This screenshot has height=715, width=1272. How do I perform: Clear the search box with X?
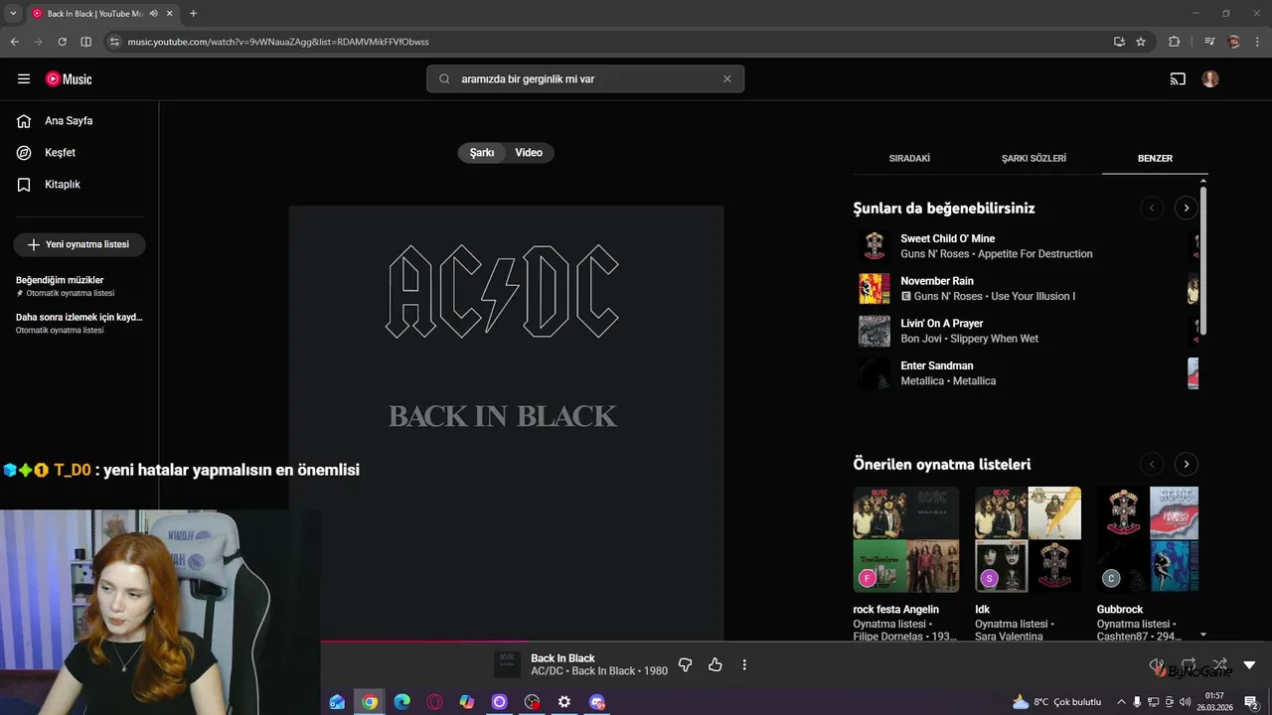(726, 78)
